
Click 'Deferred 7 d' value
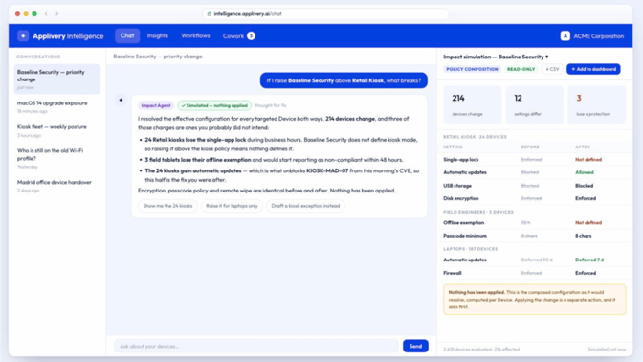(x=589, y=260)
